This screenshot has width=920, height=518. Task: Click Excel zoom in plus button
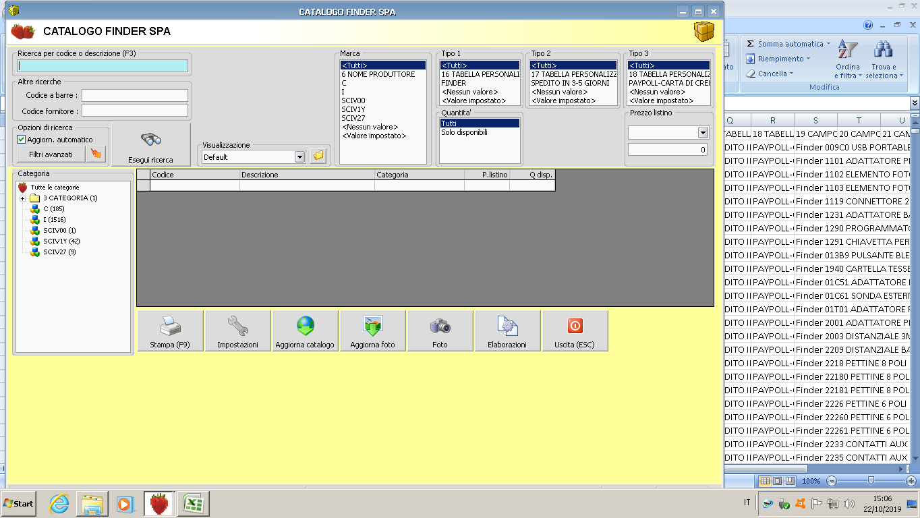click(911, 481)
